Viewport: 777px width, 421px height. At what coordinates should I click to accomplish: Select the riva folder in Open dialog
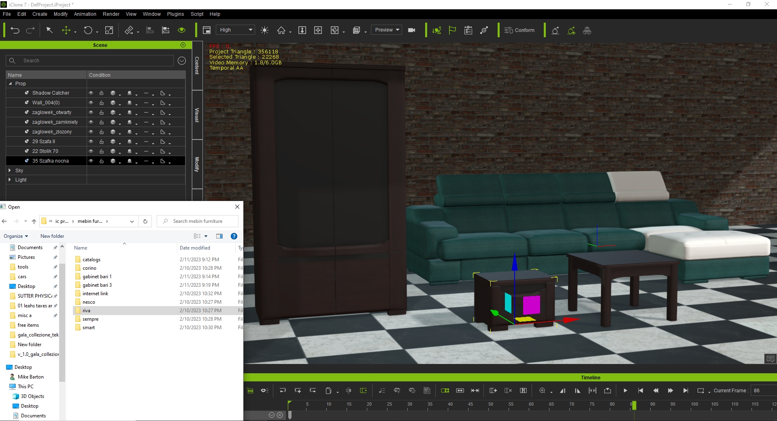[86, 311]
